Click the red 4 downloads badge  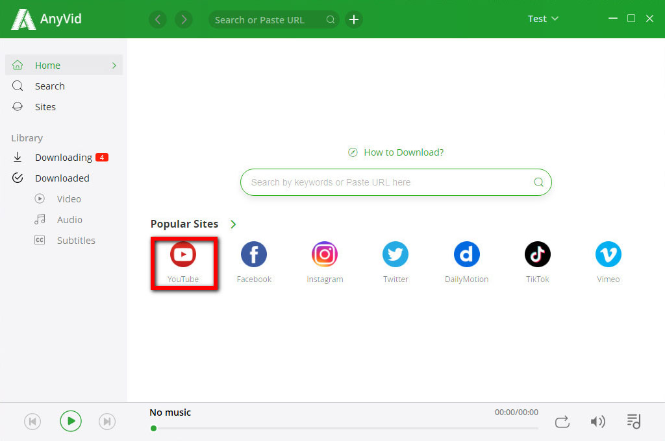pos(102,157)
